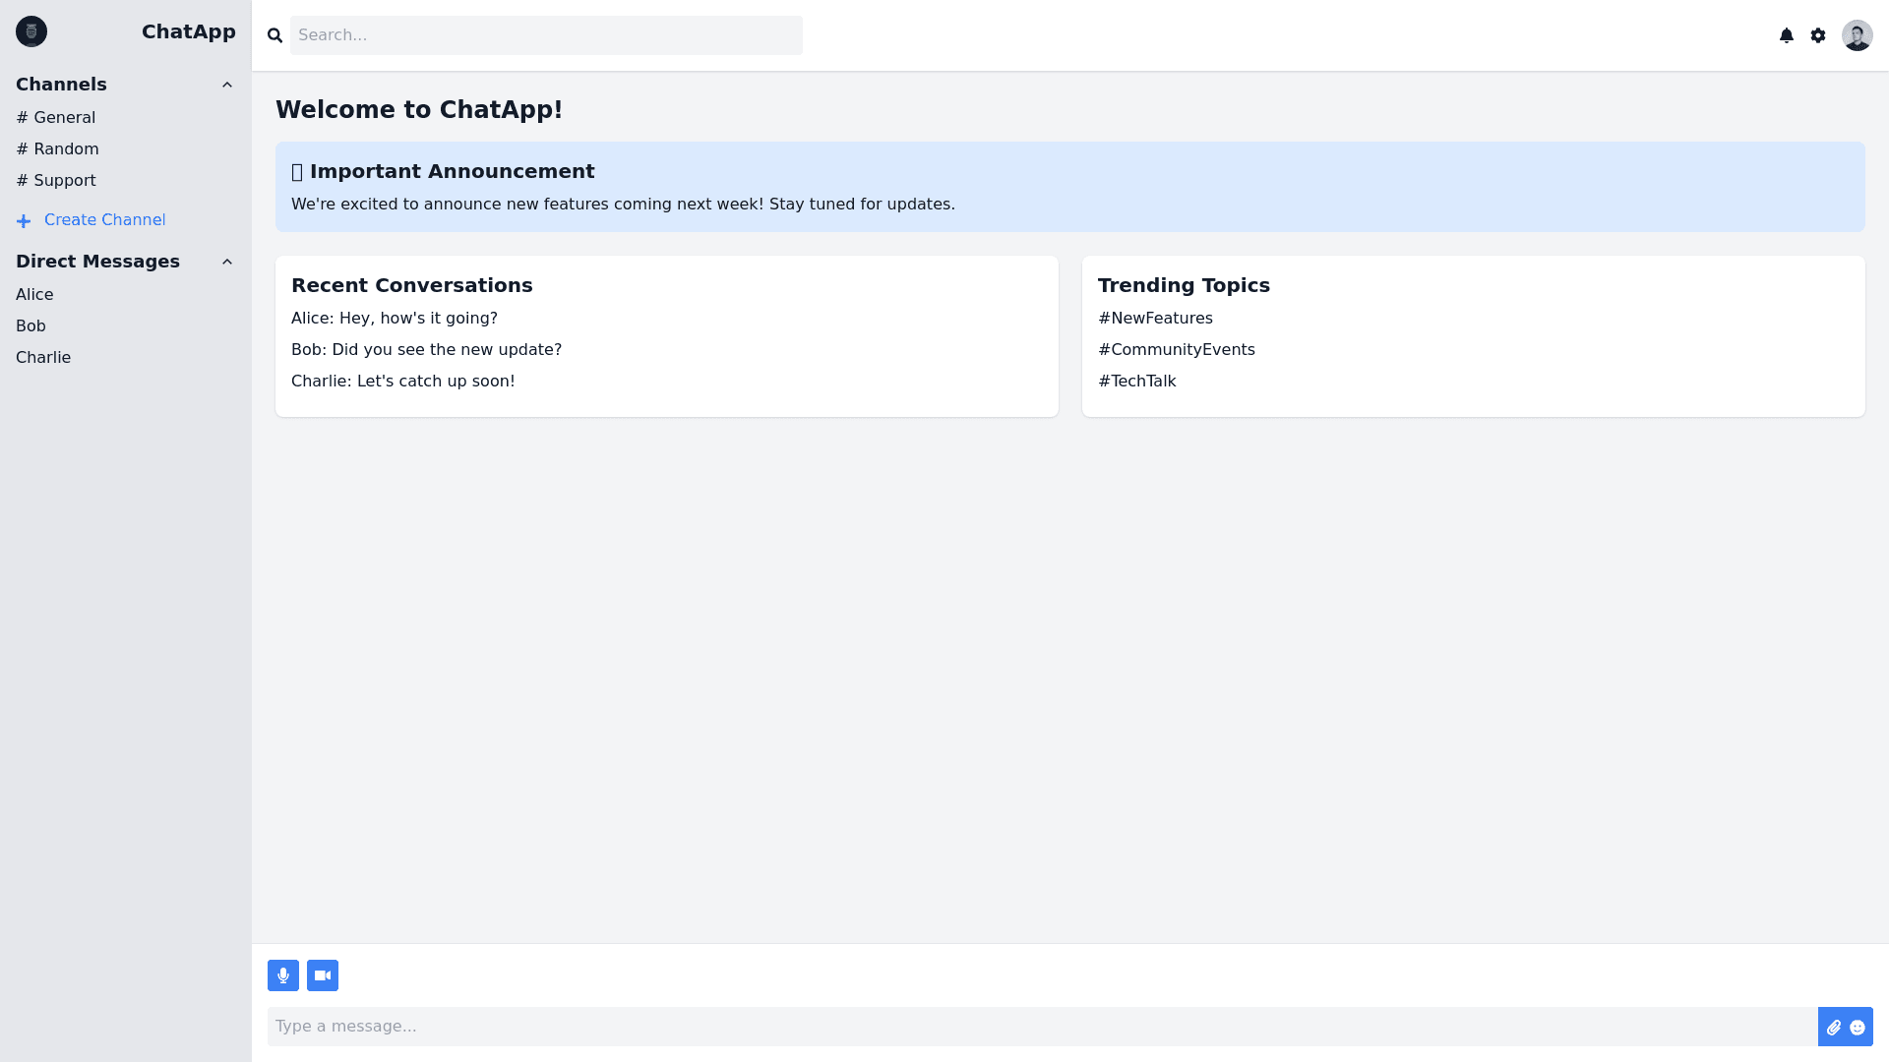Screen dimensions: 1889x1062
Task: Open settings gear icon
Action: (1818, 35)
